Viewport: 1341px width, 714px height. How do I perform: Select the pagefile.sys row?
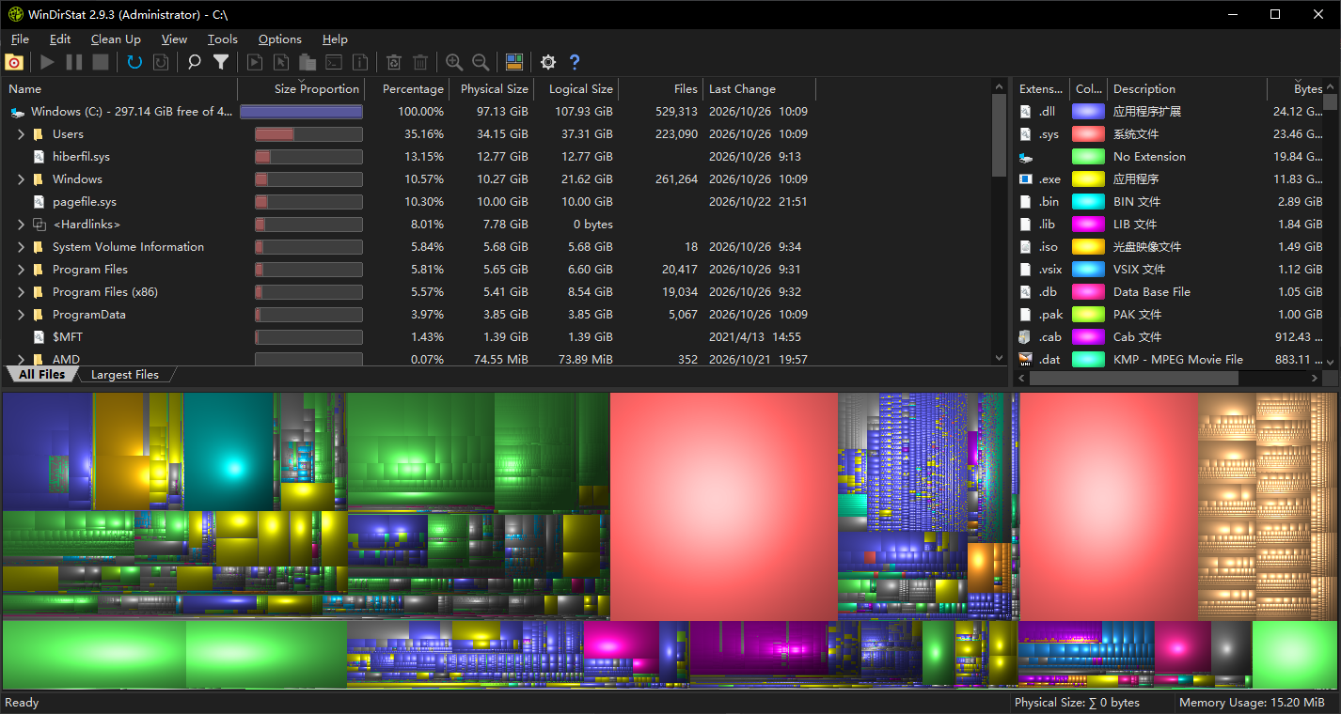[497, 202]
